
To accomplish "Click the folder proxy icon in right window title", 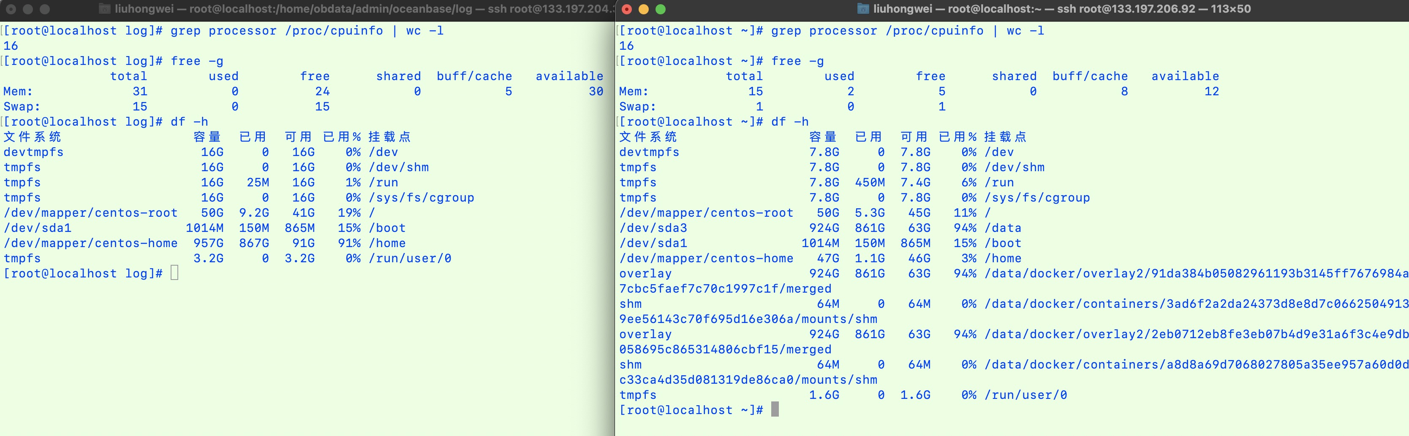I will click(862, 9).
